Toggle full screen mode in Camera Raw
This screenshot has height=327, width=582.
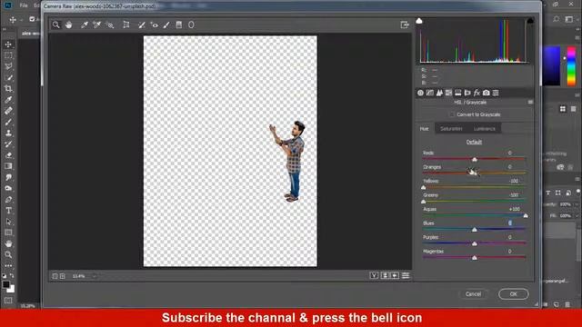pyautogui.click(x=405, y=25)
